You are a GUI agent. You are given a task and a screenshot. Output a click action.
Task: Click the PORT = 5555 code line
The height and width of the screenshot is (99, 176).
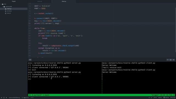pyautogui.click(x=40, y=9)
